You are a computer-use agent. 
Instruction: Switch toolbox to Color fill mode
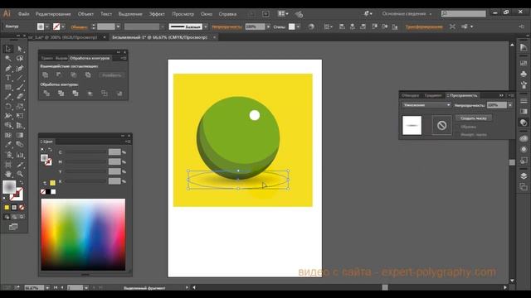[x=7, y=208]
